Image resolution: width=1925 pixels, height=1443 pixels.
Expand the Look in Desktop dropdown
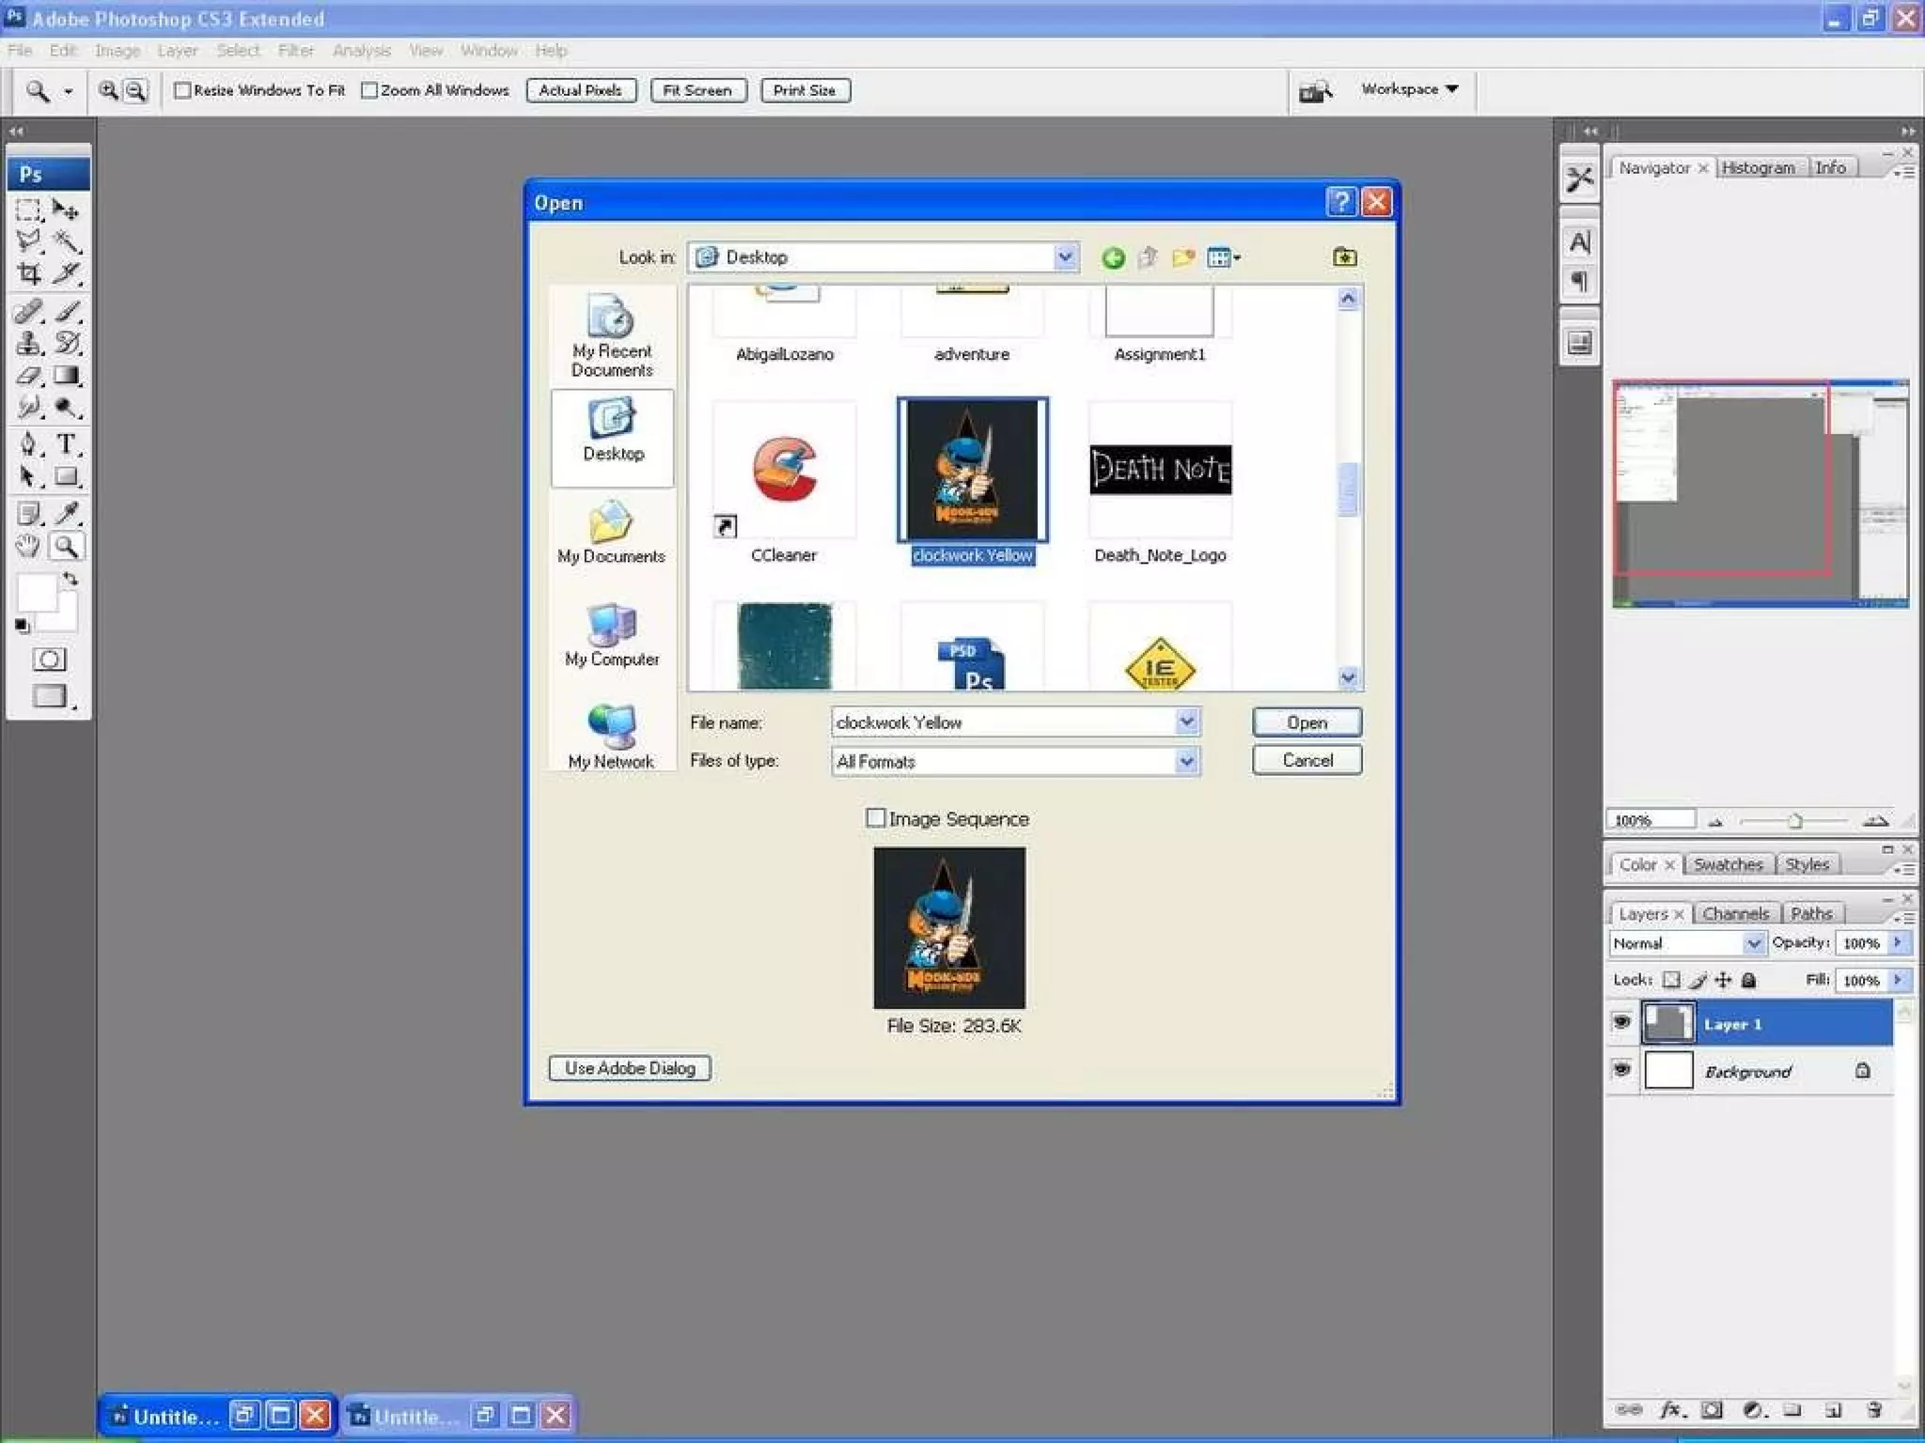point(1065,257)
